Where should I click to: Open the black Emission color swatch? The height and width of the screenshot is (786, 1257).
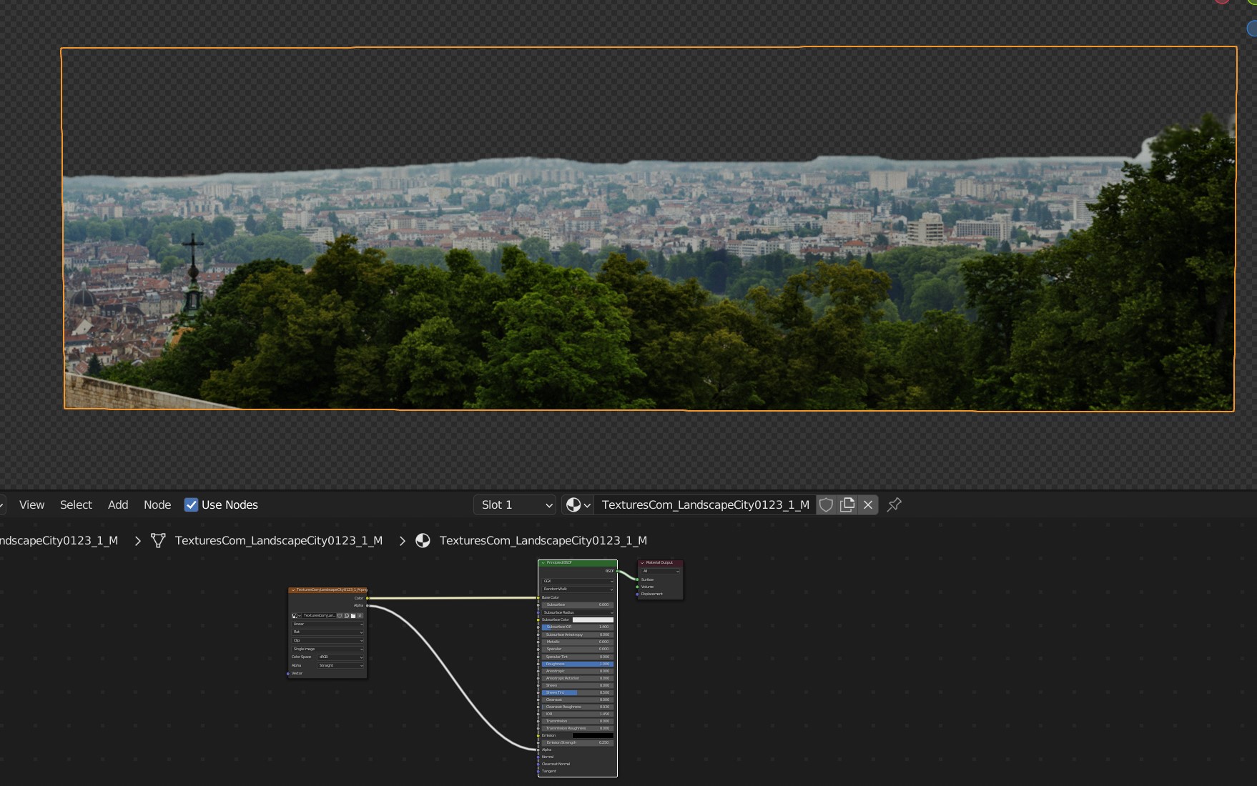pos(593,735)
